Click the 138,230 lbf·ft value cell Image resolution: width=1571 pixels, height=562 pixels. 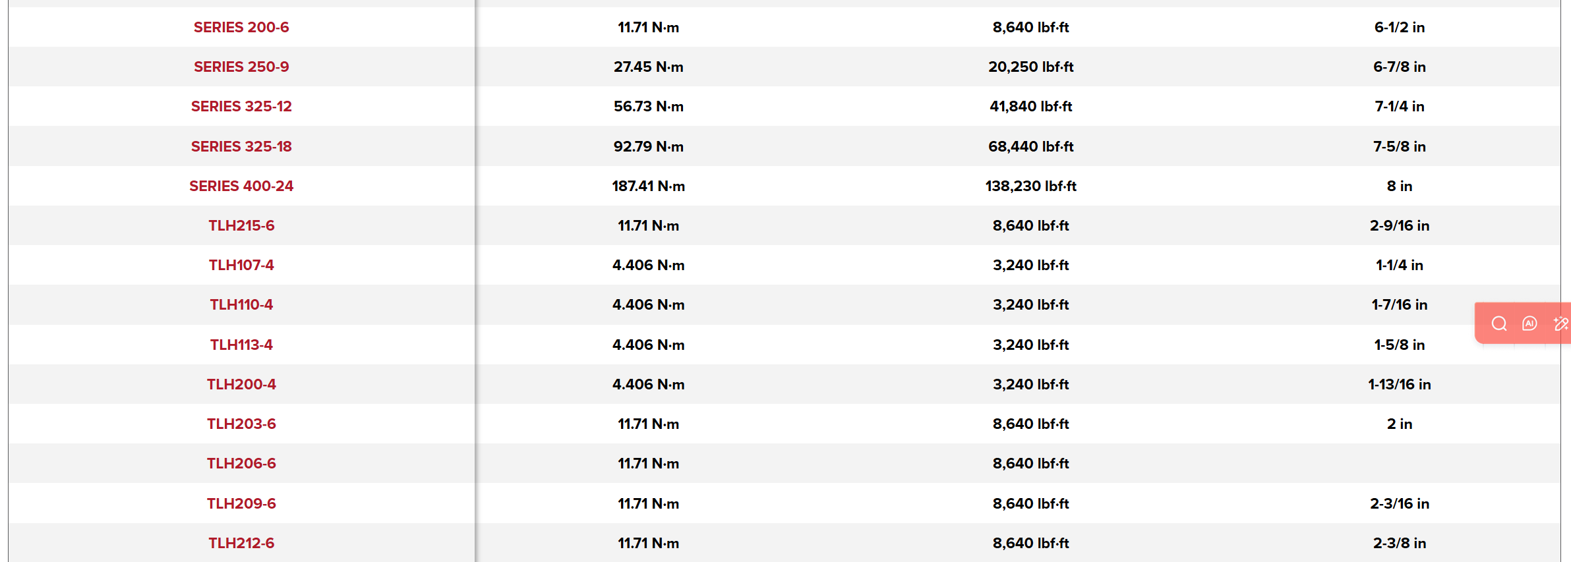coord(1030,186)
